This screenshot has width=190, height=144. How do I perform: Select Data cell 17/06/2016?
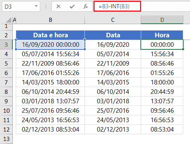click(x=113, y=73)
